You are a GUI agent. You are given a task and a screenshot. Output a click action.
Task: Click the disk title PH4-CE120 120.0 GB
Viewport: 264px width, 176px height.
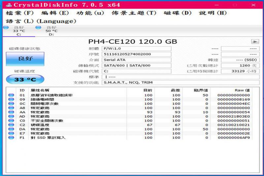tap(133, 42)
